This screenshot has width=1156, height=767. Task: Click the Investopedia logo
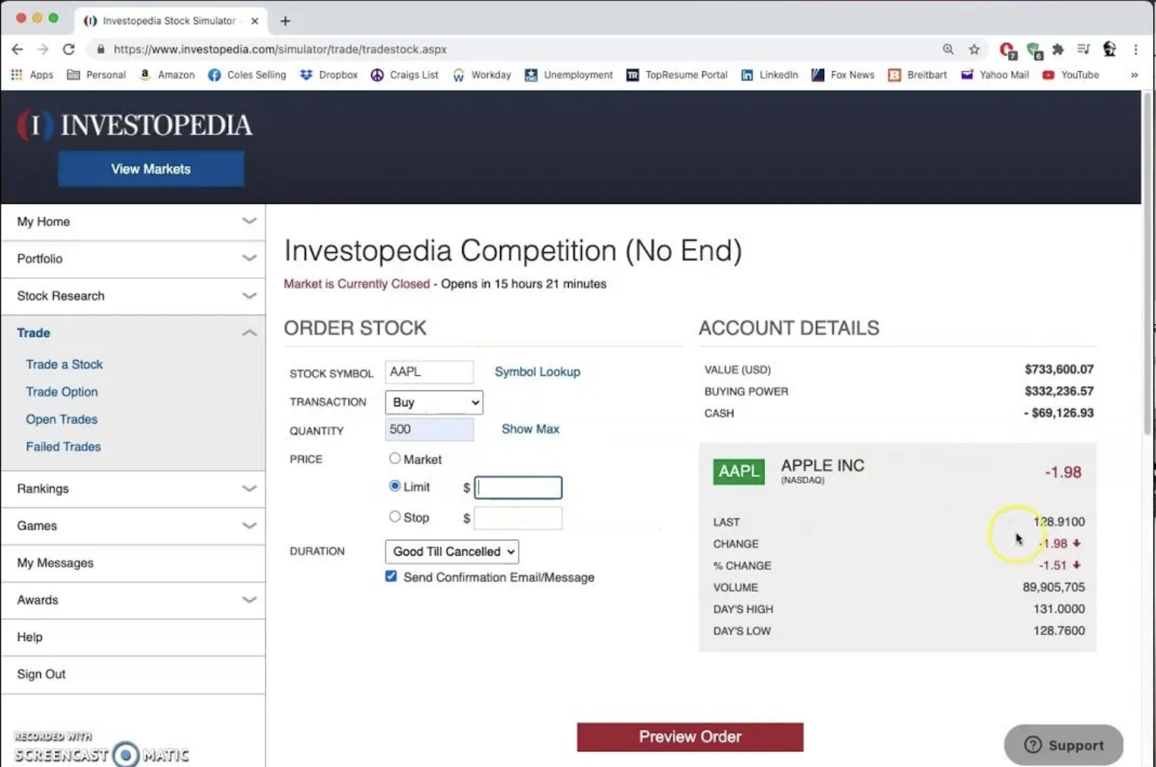135,125
